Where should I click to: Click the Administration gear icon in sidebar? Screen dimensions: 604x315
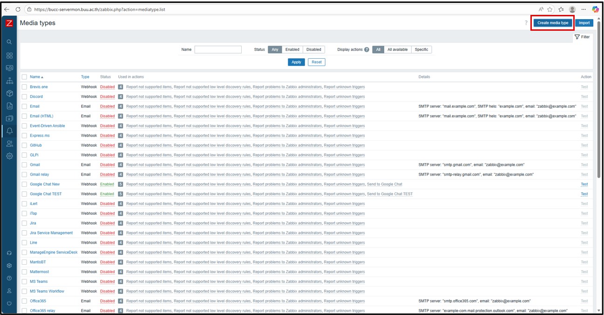[x=9, y=156]
